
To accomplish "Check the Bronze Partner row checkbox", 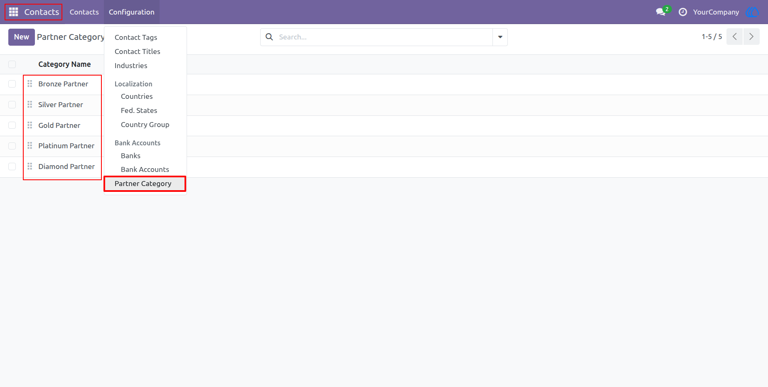I will [x=12, y=84].
